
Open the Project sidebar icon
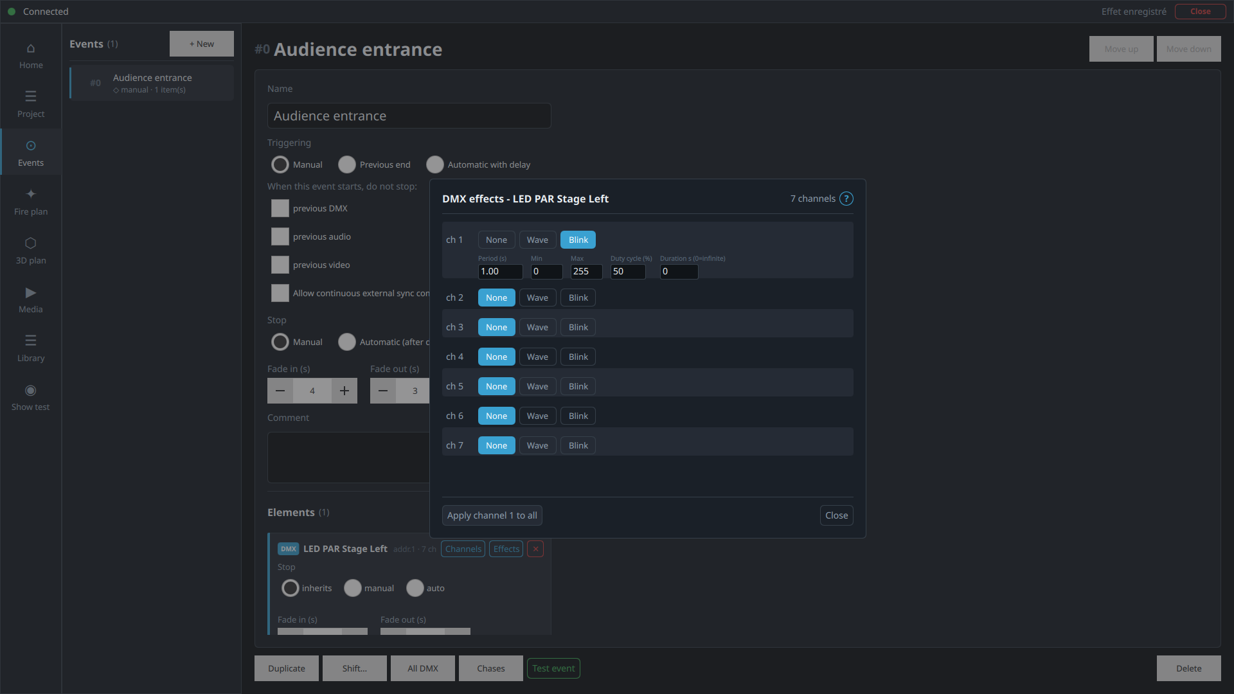(31, 105)
